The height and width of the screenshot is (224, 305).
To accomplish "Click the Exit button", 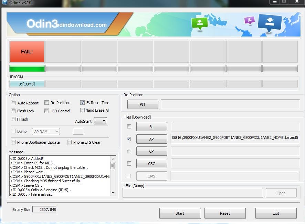I will [276, 213].
